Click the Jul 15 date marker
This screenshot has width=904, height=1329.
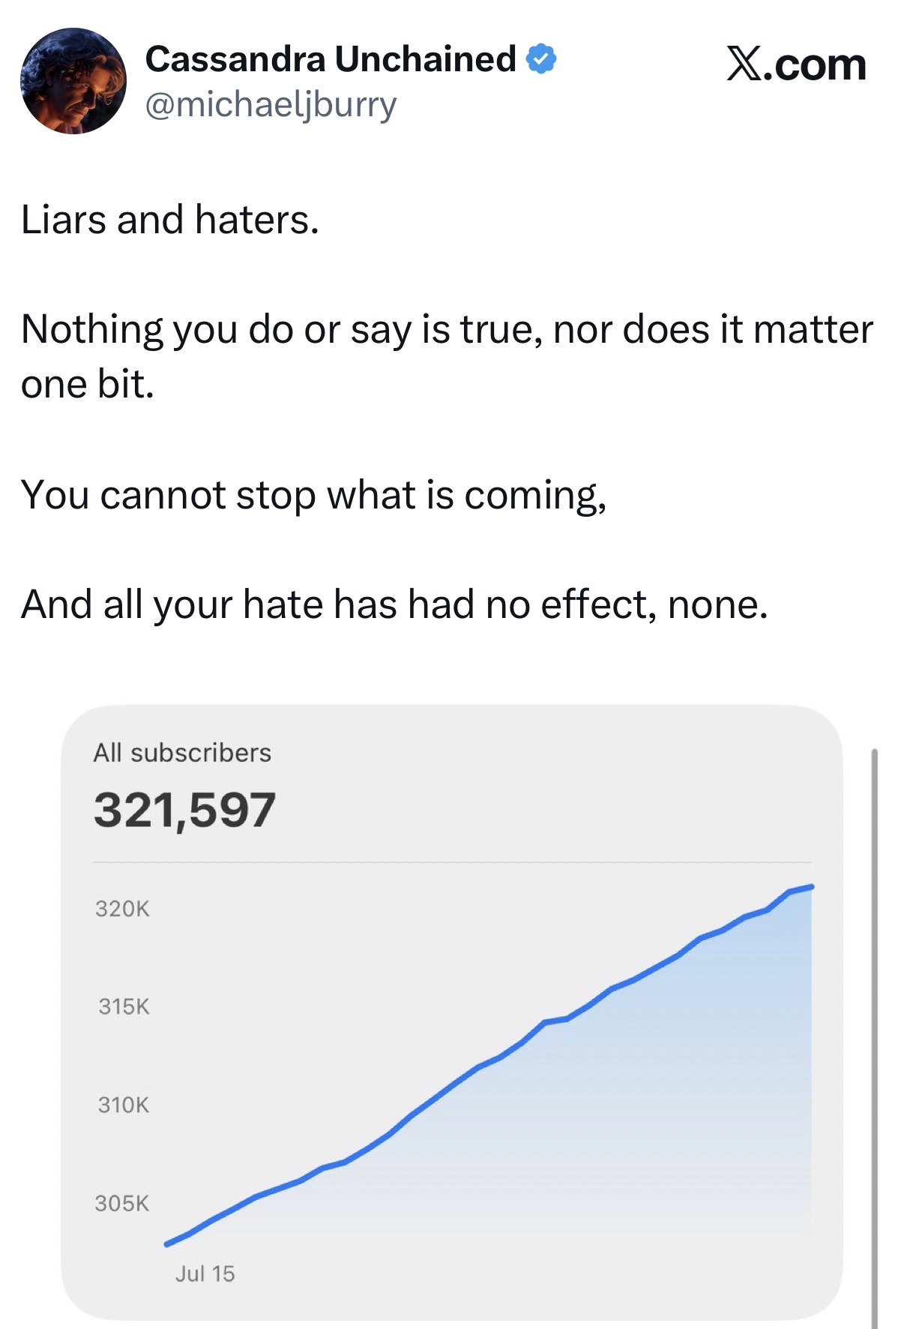[205, 1273]
